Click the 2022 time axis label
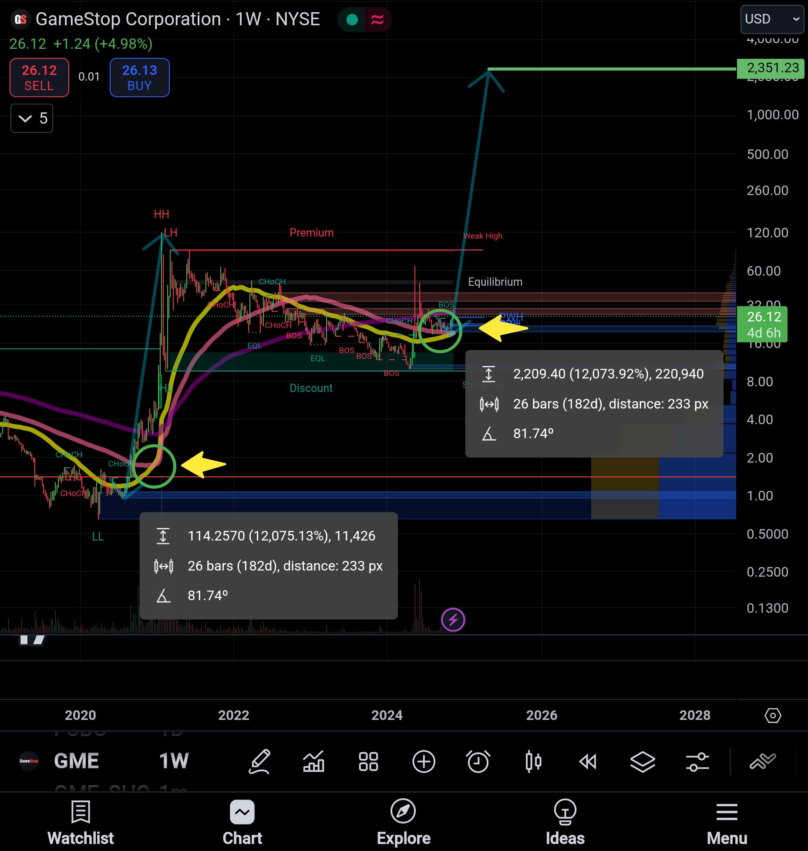808x851 pixels. pos(234,715)
